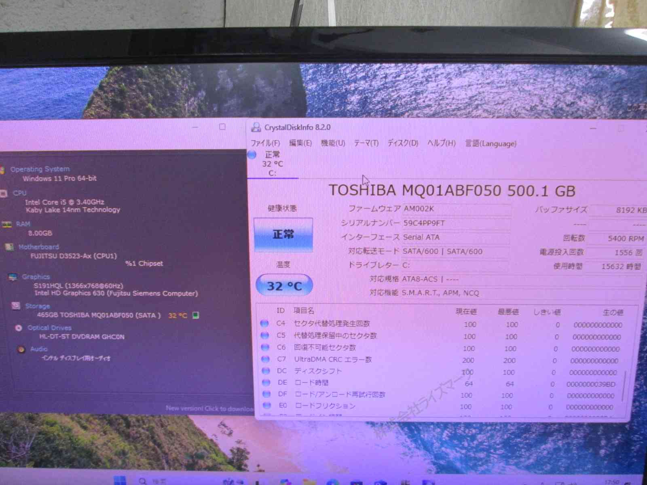Click the green storage temperature indicator
This screenshot has height=485, width=647.
196,315
